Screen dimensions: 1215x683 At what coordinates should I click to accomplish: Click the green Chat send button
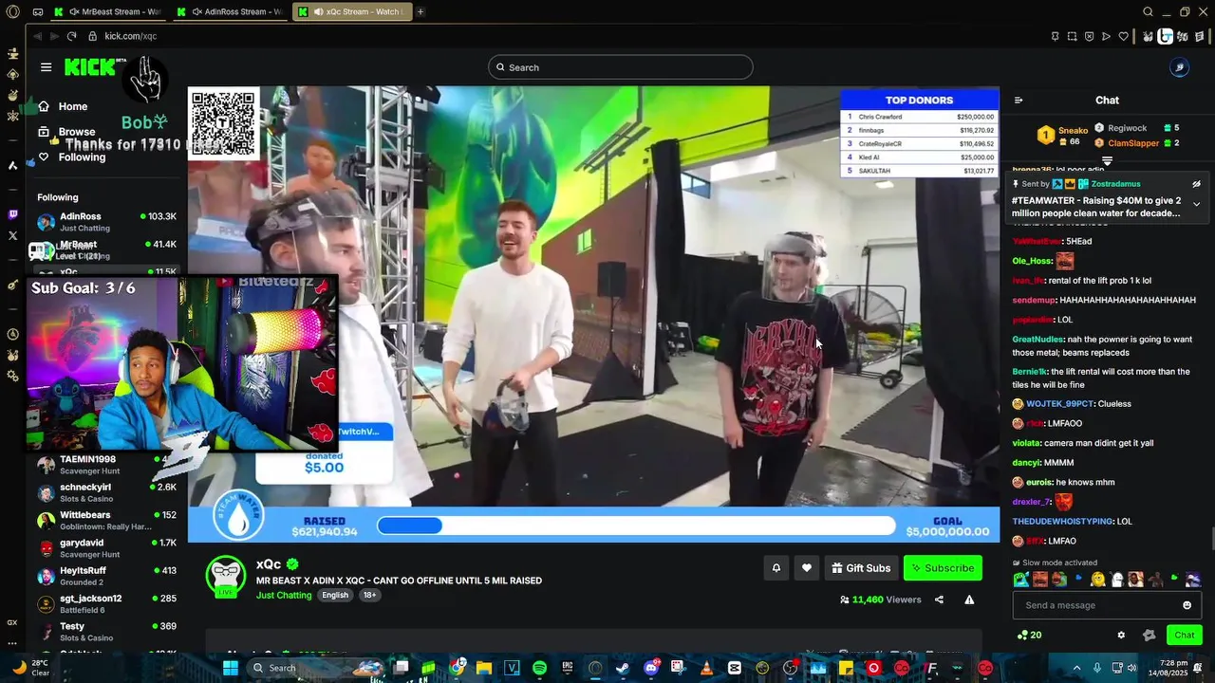[x=1185, y=636]
